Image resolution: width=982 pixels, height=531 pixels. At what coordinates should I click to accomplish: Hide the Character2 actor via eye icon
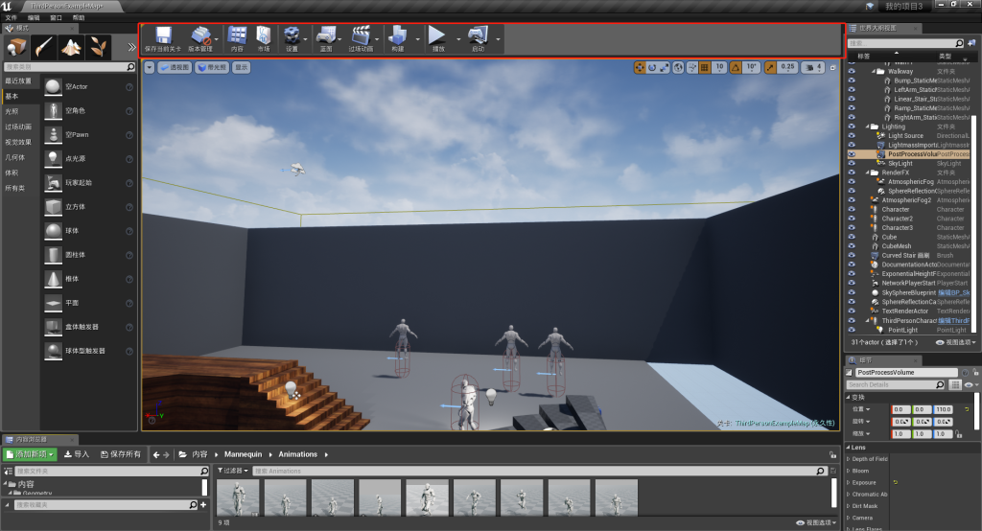point(852,219)
